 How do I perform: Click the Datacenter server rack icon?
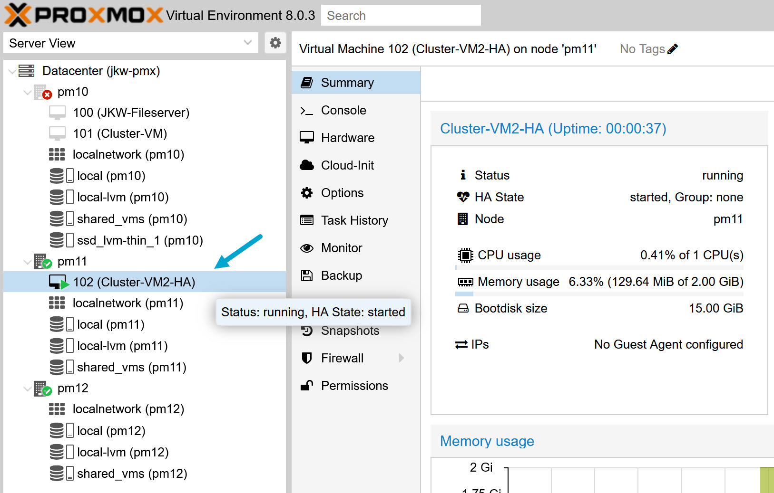pos(27,71)
